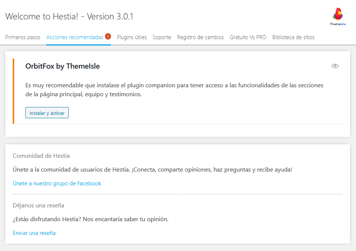This screenshot has width=356, height=251.
Task: Open the Gratuito Vs PRO comparison tab
Action: point(248,37)
